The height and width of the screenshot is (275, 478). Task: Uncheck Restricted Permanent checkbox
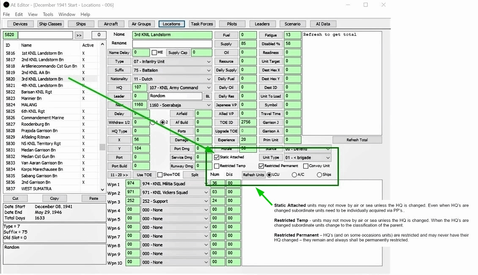(261, 166)
